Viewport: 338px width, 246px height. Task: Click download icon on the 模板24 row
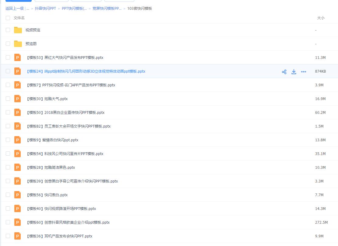coord(294,72)
